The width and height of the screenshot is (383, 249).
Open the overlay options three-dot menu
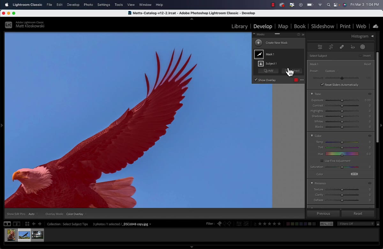click(x=302, y=80)
